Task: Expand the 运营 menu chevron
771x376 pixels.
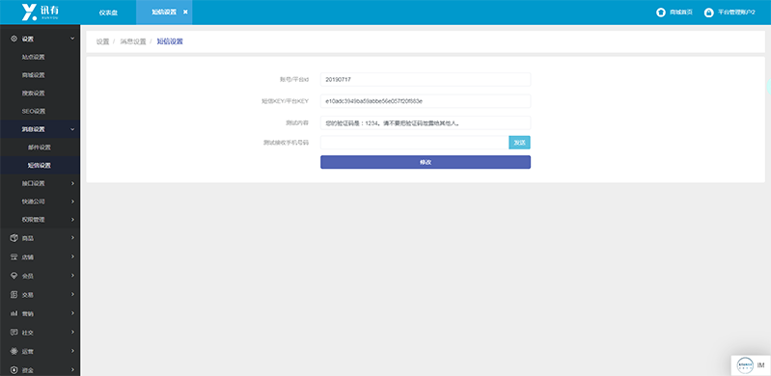Action: click(72, 352)
